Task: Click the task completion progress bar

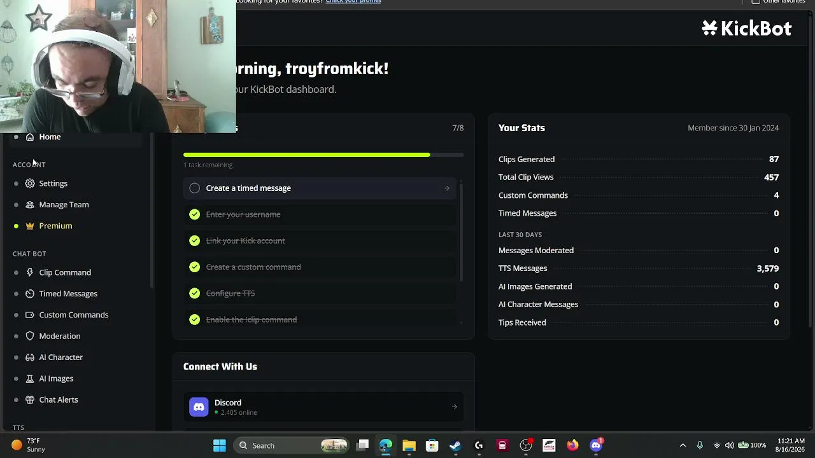Action: 323,155
